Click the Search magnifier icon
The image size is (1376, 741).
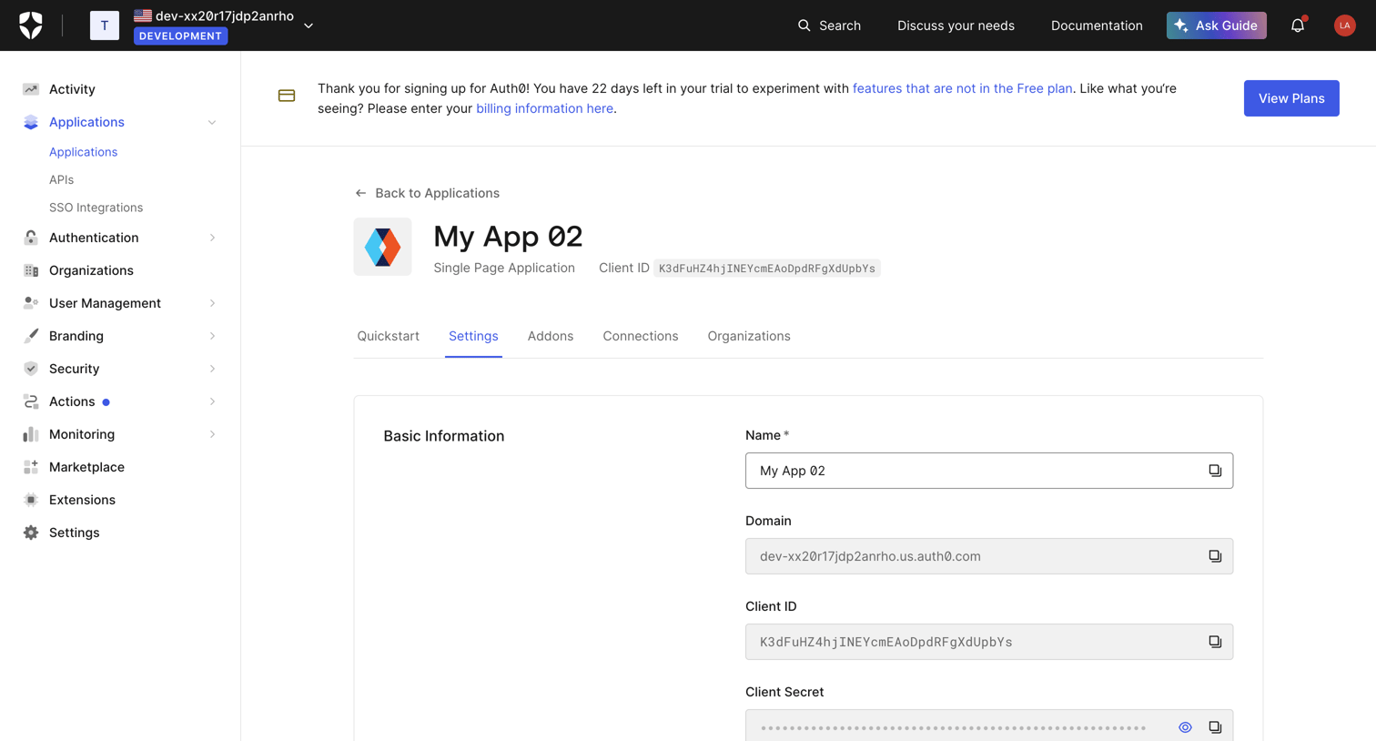(x=804, y=25)
